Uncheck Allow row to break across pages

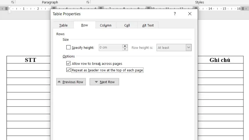(x=68, y=63)
